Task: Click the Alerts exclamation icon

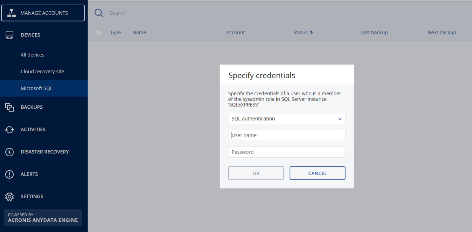Action: click(x=9, y=174)
